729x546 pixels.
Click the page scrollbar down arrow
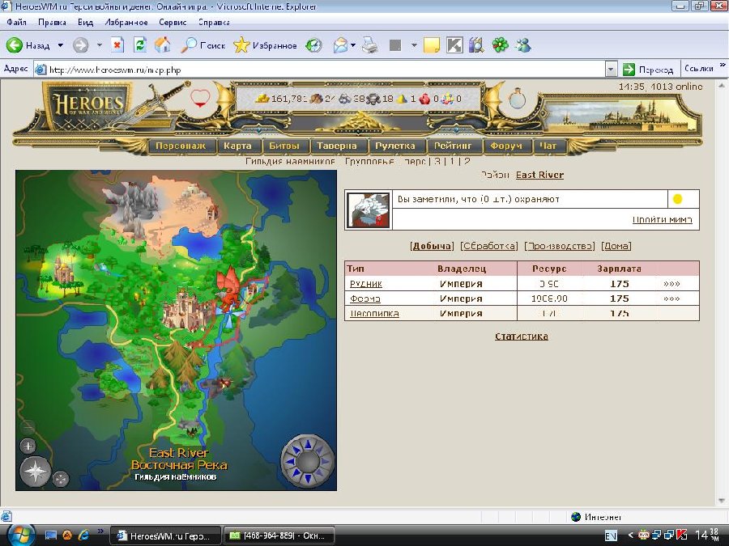[722, 501]
